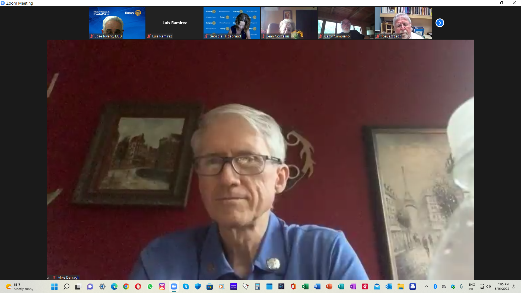Screen dimensions: 521x293
Task: Click the next participants arrow button
Action: pyautogui.click(x=440, y=23)
